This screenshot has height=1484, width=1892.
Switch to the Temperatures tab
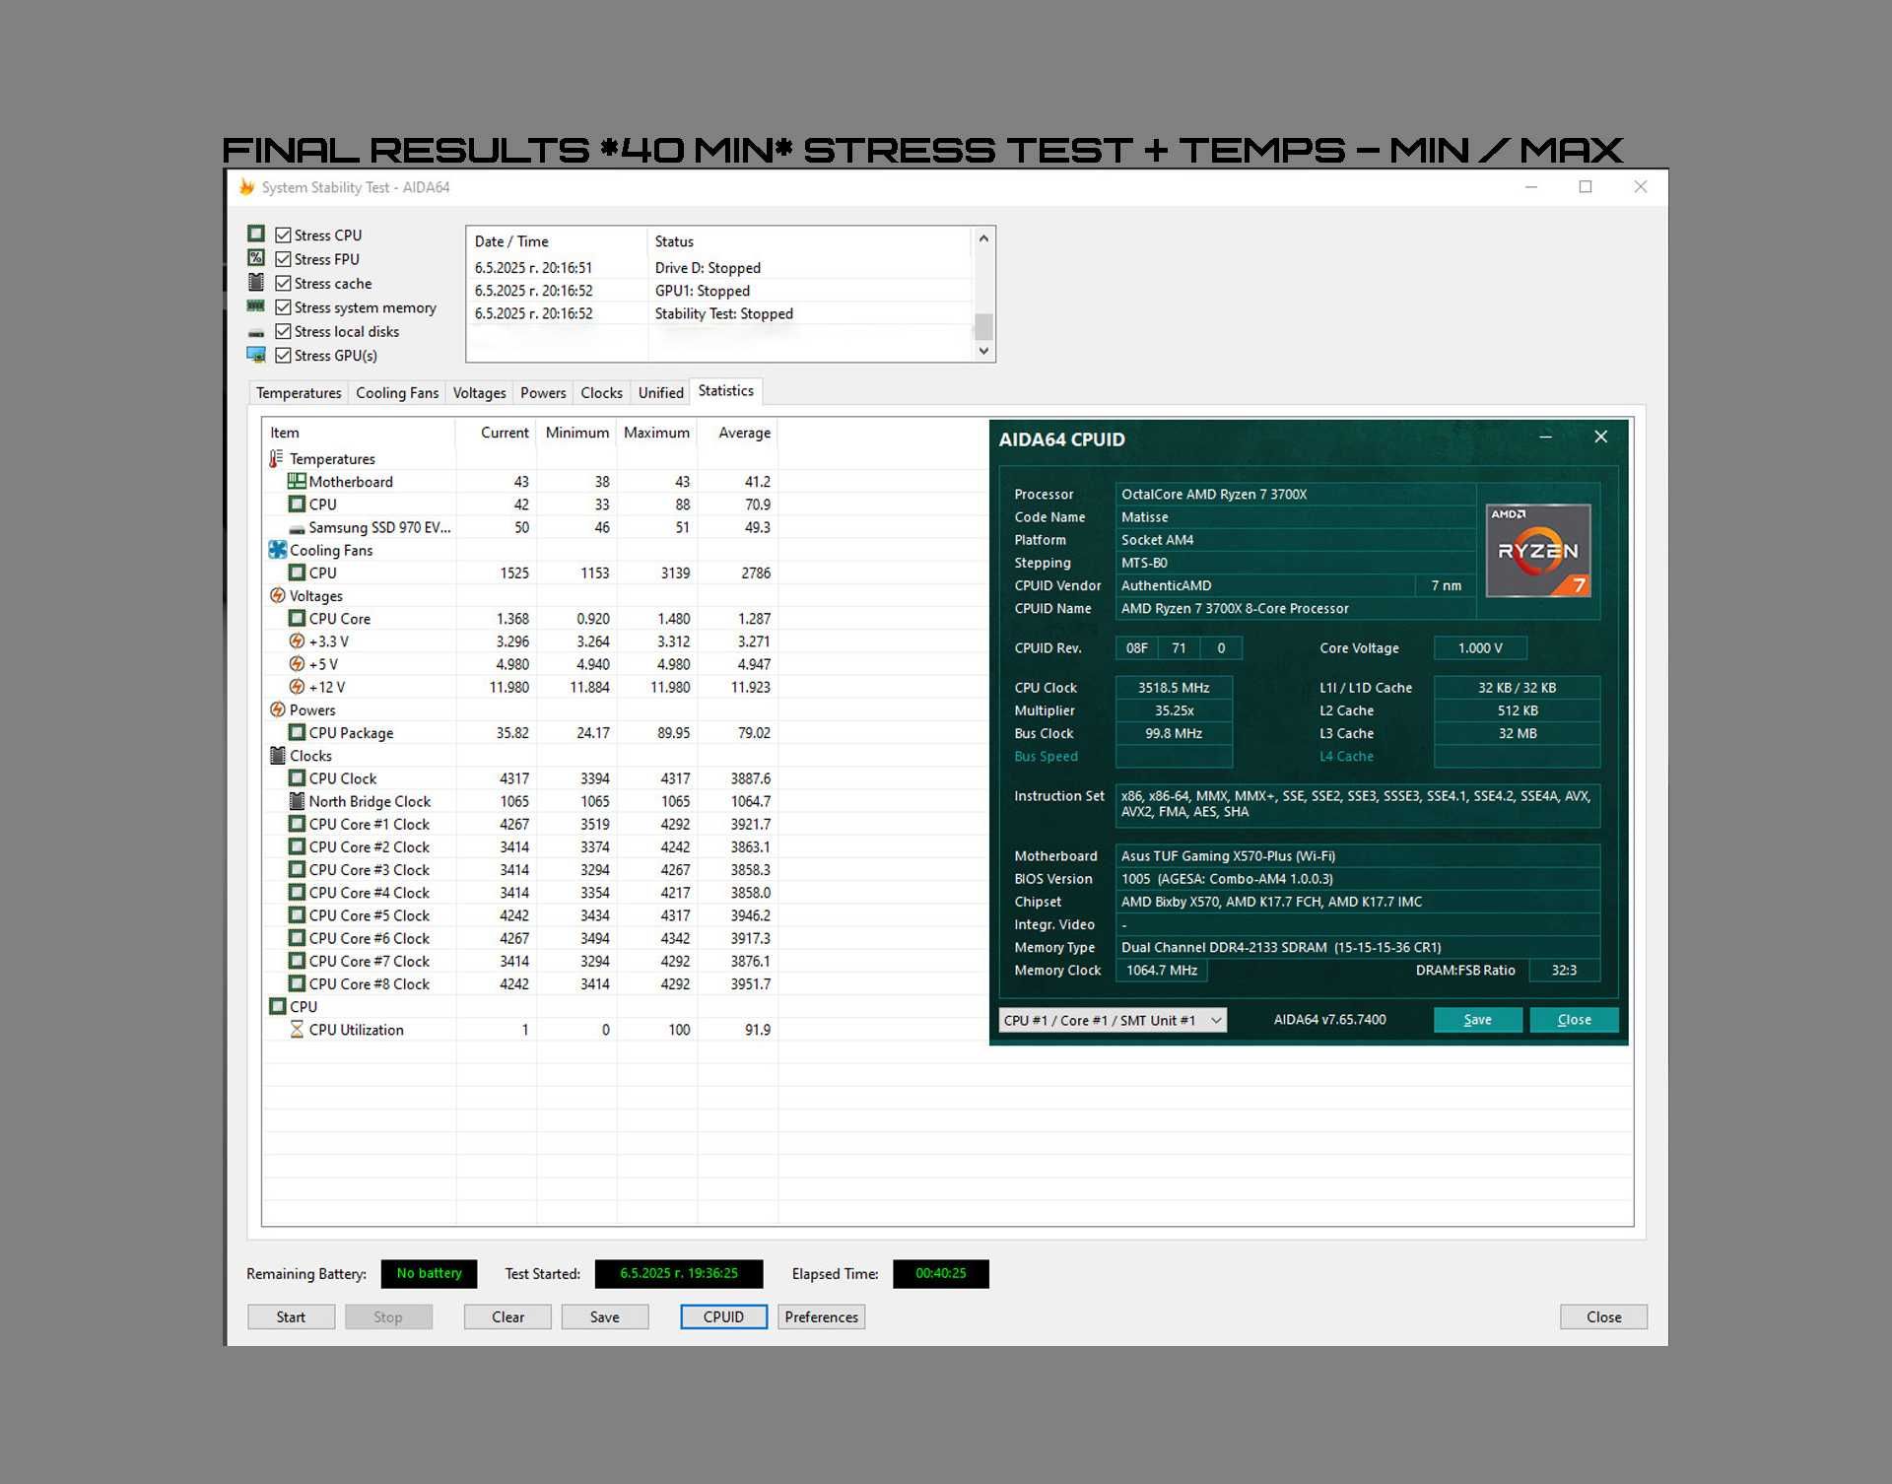tap(299, 393)
